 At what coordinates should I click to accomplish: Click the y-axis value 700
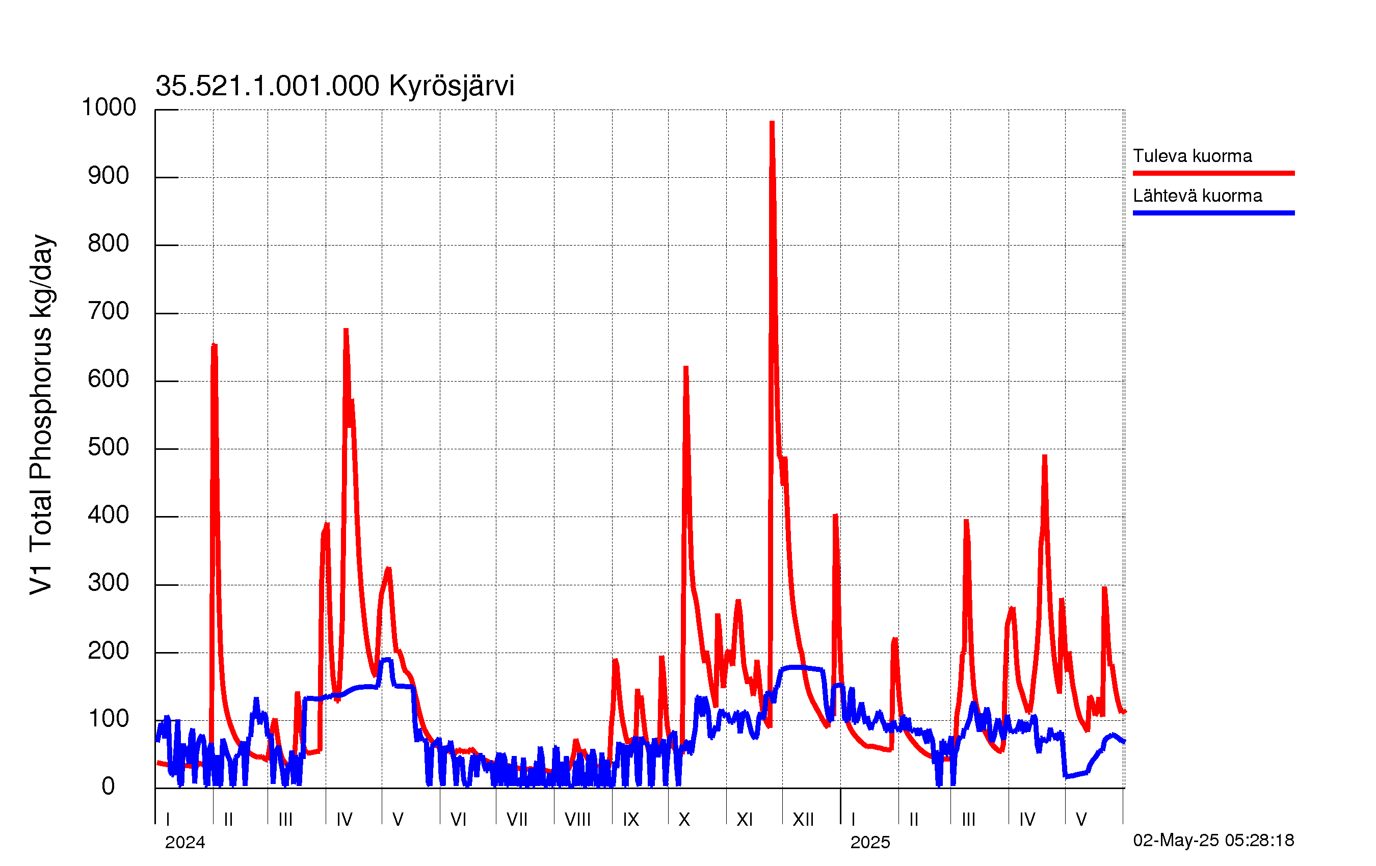click(x=109, y=311)
